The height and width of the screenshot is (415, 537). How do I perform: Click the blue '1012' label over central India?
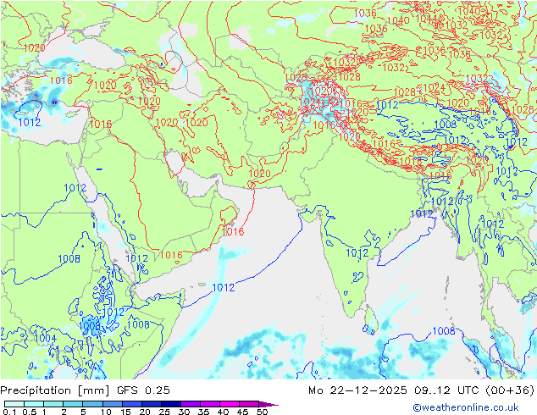pos(357,253)
